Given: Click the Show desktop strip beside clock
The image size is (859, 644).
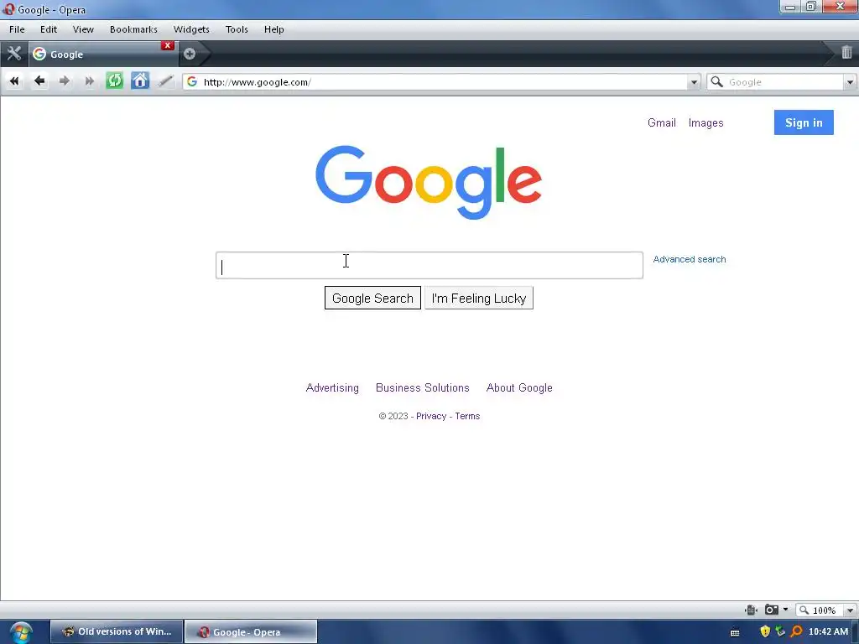Looking at the screenshot, I should [855, 632].
